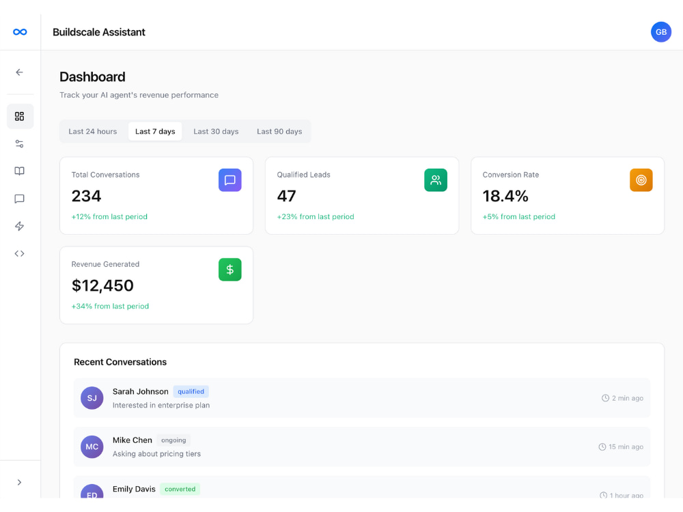Click the 234 total conversations value
683x512 pixels.
coord(86,196)
